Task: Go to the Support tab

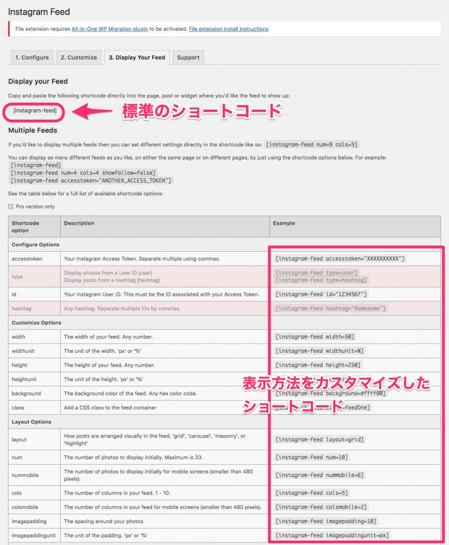Action: point(188,57)
